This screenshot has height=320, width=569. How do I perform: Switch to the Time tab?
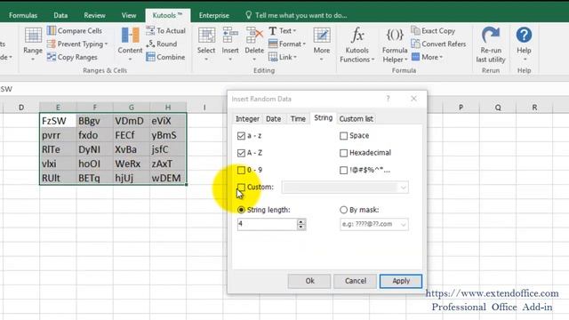click(298, 118)
